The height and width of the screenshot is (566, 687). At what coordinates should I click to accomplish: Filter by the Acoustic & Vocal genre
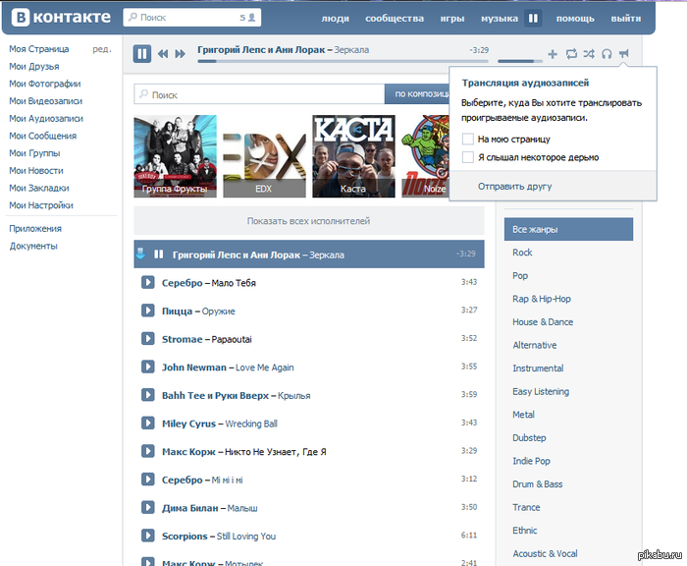coord(545,553)
